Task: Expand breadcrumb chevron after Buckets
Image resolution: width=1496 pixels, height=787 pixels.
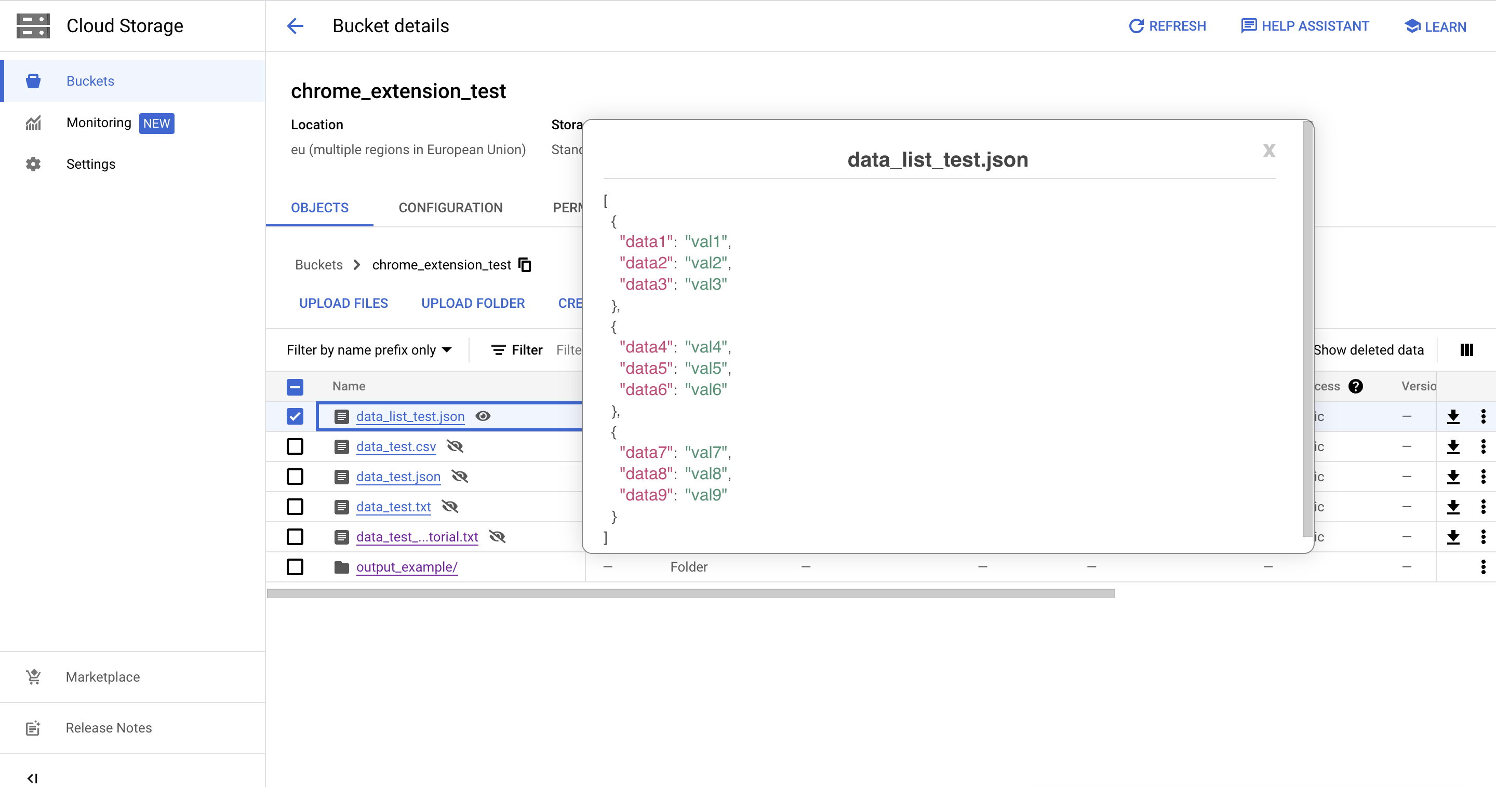Action: 357,265
